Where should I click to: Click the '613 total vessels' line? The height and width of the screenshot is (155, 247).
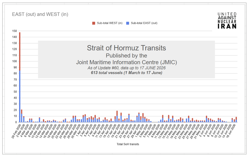click(126, 73)
